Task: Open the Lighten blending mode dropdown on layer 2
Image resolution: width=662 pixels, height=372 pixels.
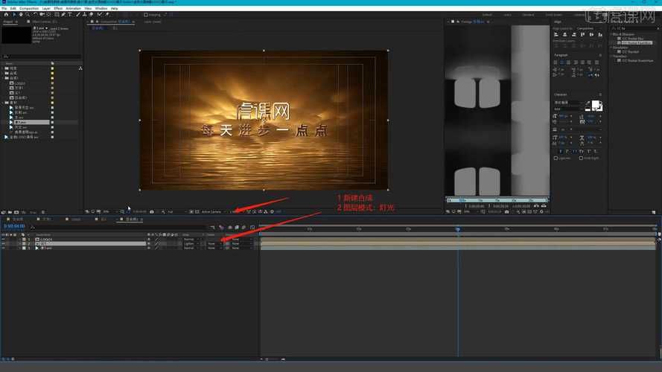Action: click(191, 244)
